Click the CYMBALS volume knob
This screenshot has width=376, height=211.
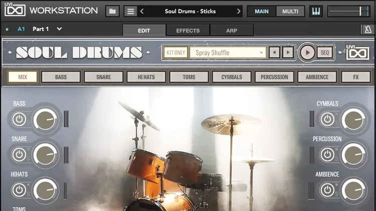tap(353, 120)
